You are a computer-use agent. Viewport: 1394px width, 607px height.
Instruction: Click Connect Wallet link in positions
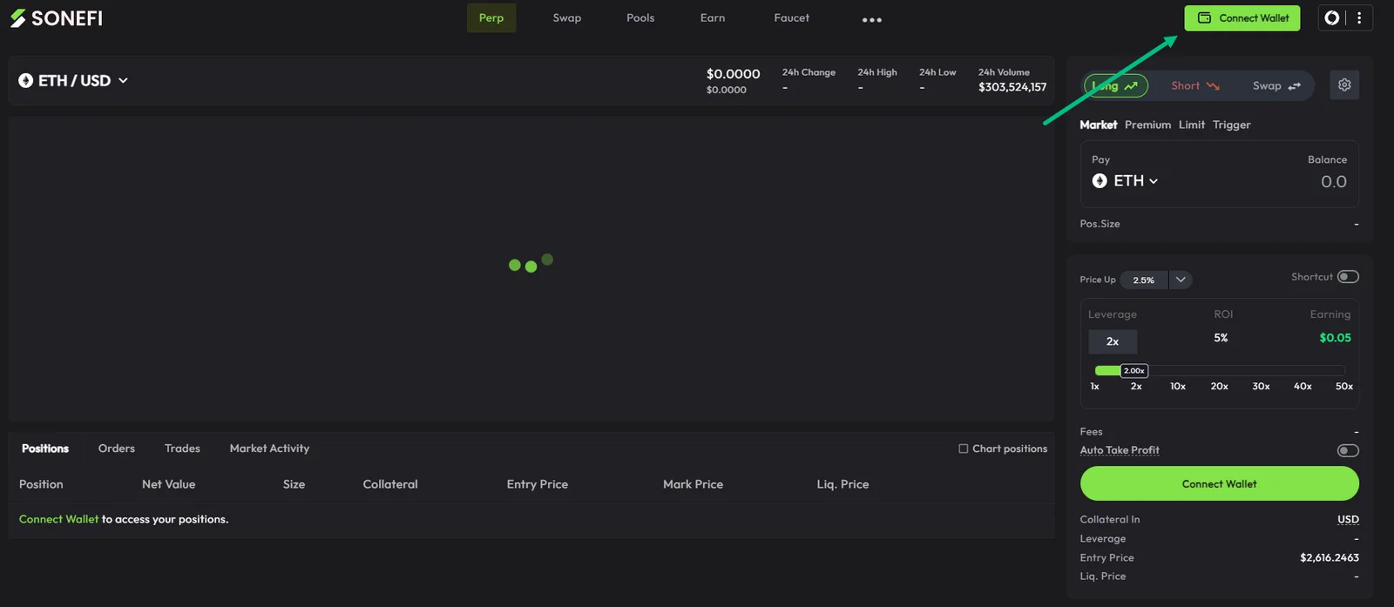pos(58,519)
